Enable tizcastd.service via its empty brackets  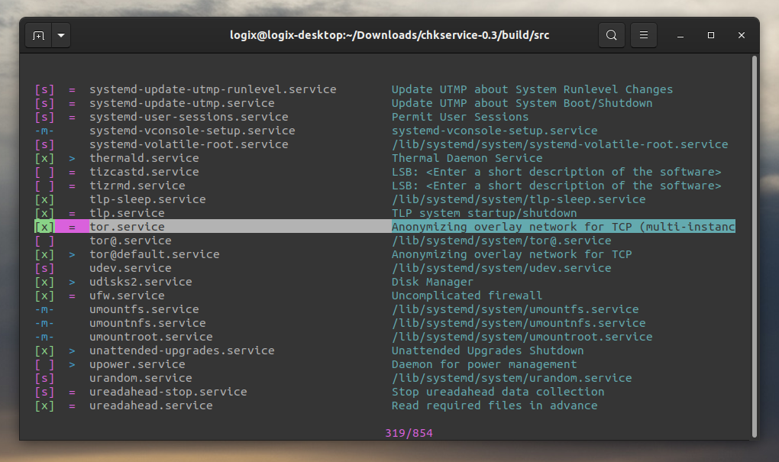(x=44, y=171)
